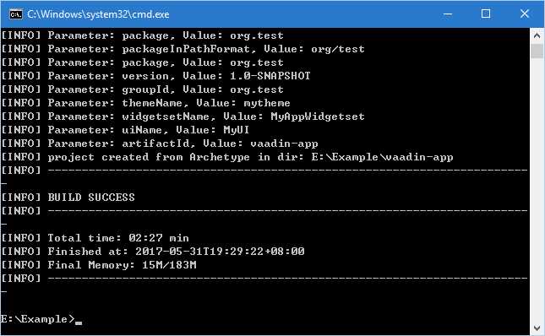Viewport: 545px width, 336px height.
Task: Click the empty scrollbar track below thumb
Action: 537,189
